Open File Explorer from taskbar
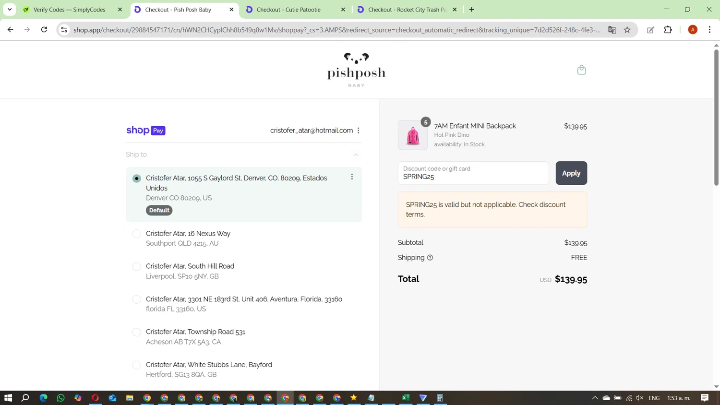This screenshot has width=720, height=405. click(130, 398)
